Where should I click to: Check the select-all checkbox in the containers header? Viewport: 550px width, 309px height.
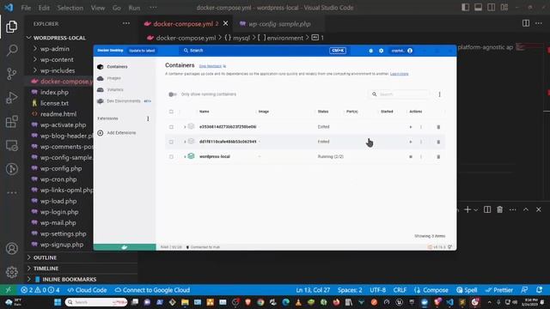[171, 112]
